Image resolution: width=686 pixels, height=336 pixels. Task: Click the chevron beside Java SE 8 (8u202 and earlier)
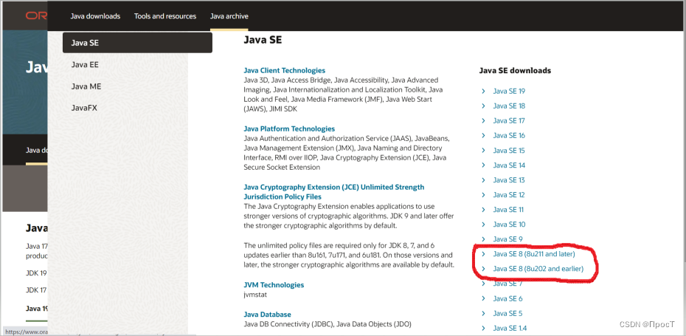coord(483,269)
